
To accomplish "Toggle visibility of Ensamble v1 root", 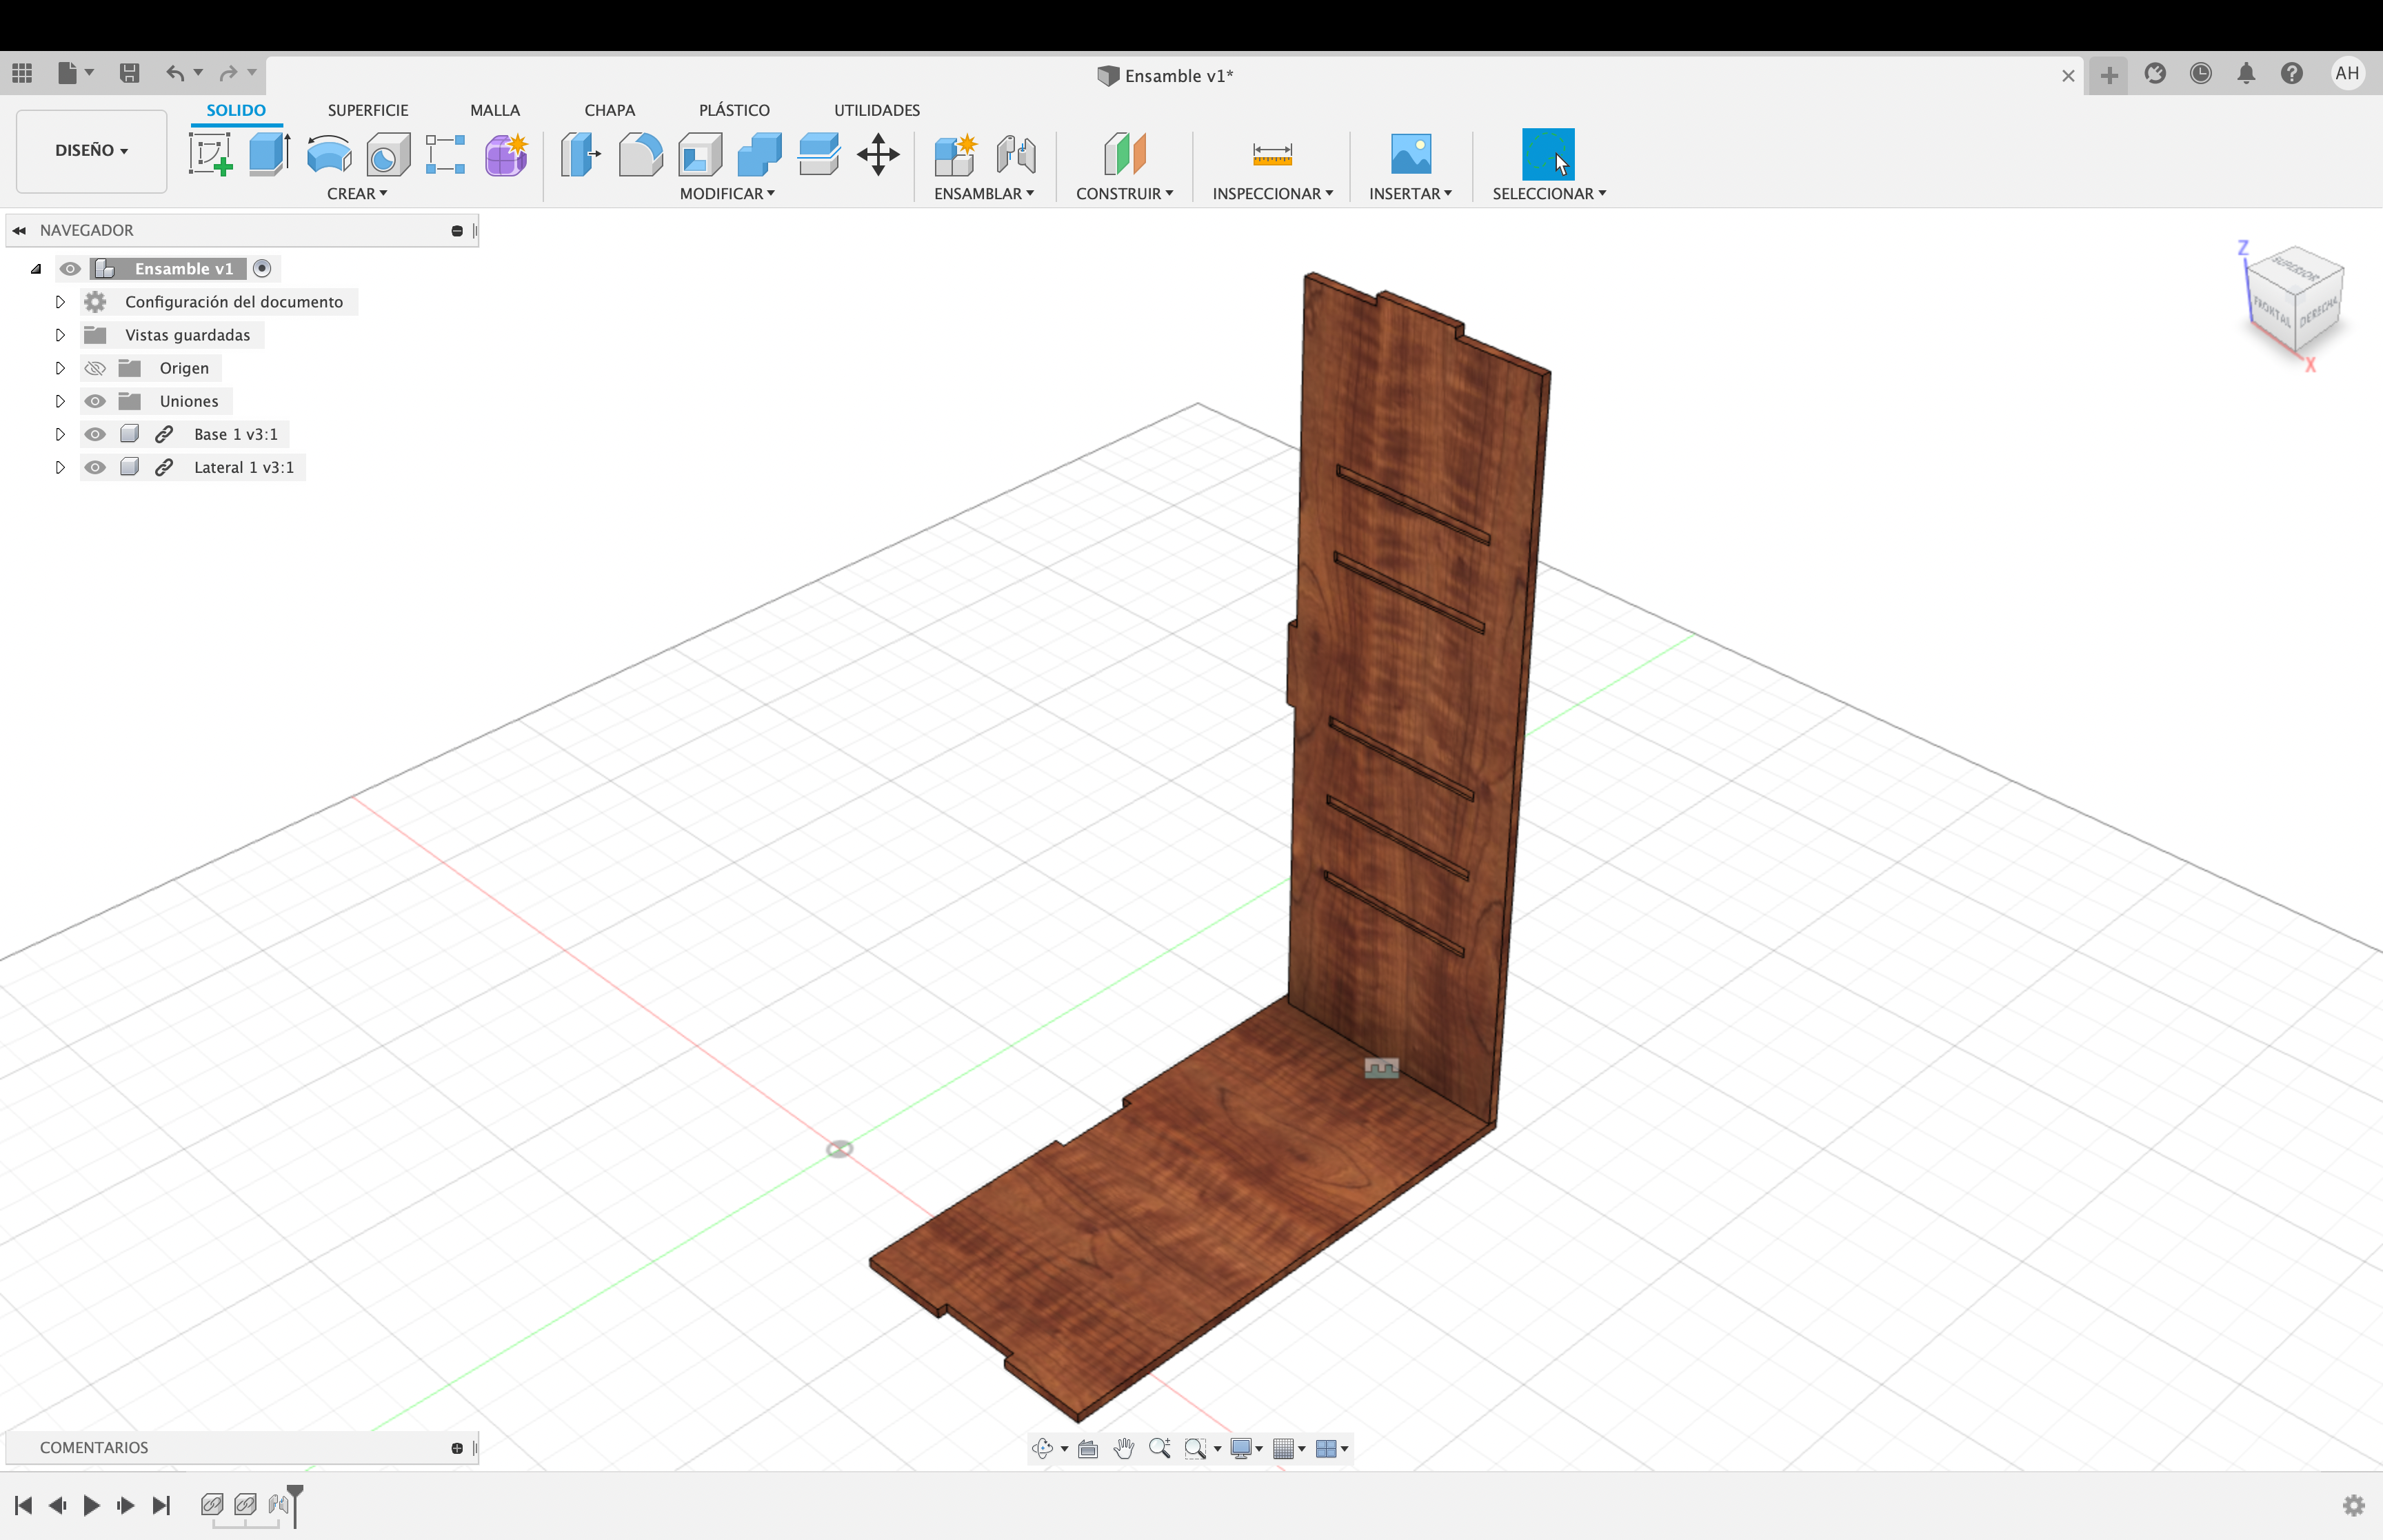I will tap(70, 268).
